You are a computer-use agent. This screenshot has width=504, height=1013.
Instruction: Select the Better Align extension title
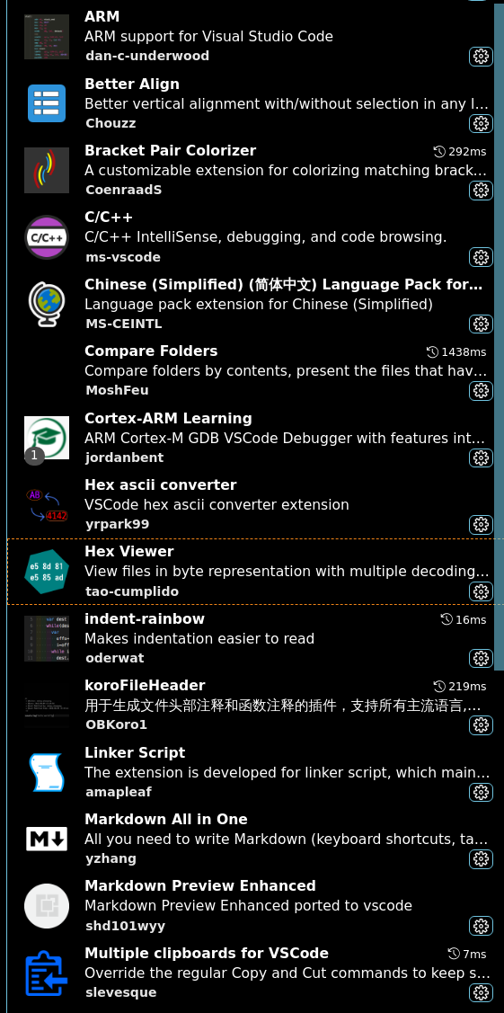[132, 84]
